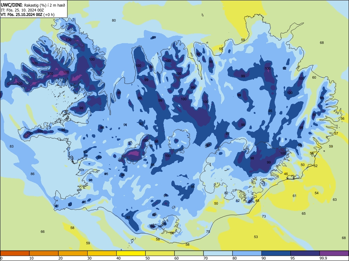Click the humidity value '83' off the west coast

12,147
